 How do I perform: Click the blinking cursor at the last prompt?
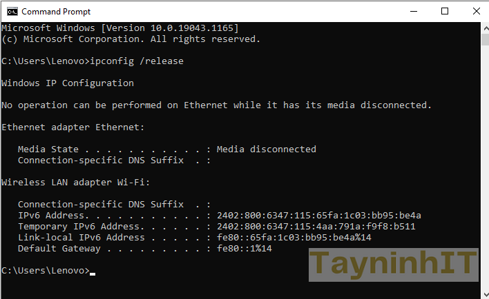[x=93, y=272]
